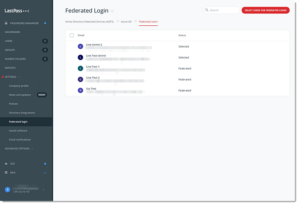Click the account avatar at sidebar bottom
The image size is (298, 204).
pyautogui.click(x=7, y=190)
